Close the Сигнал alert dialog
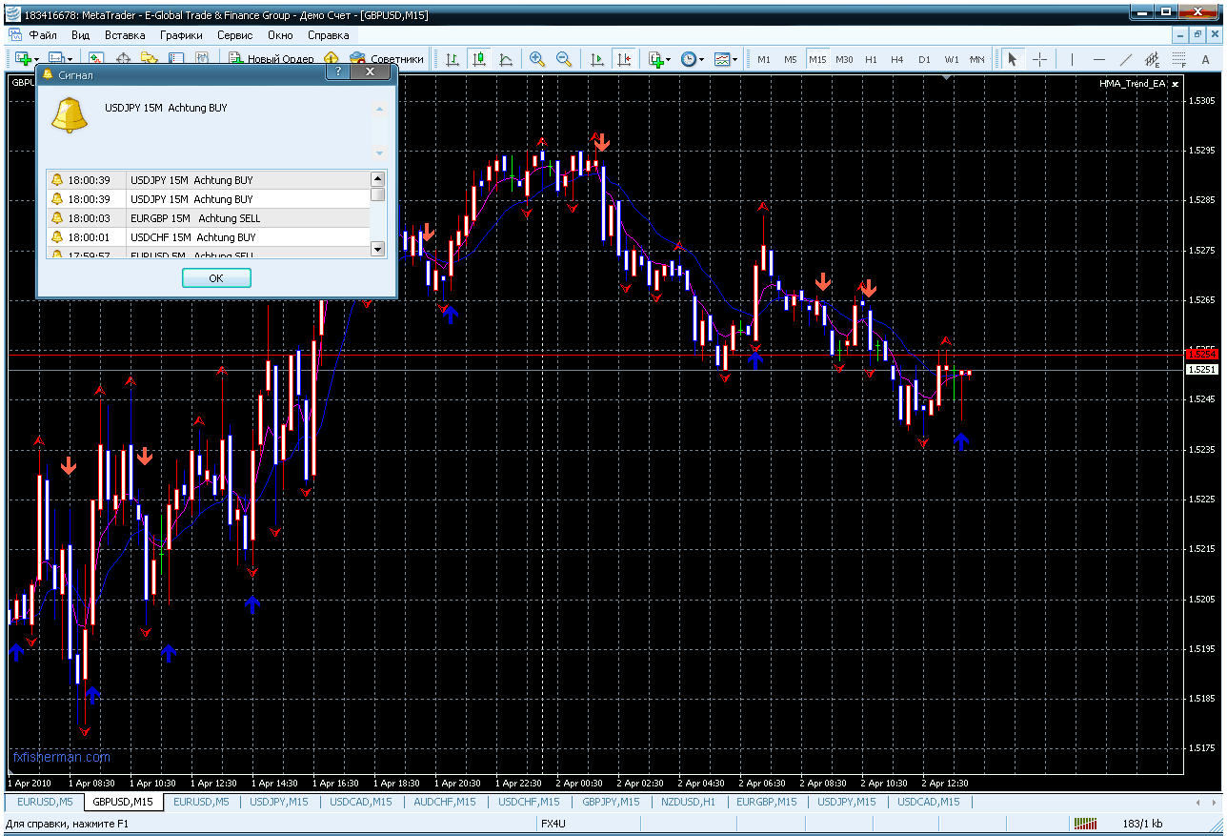Screen dimensions: 1227x836 point(369,72)
